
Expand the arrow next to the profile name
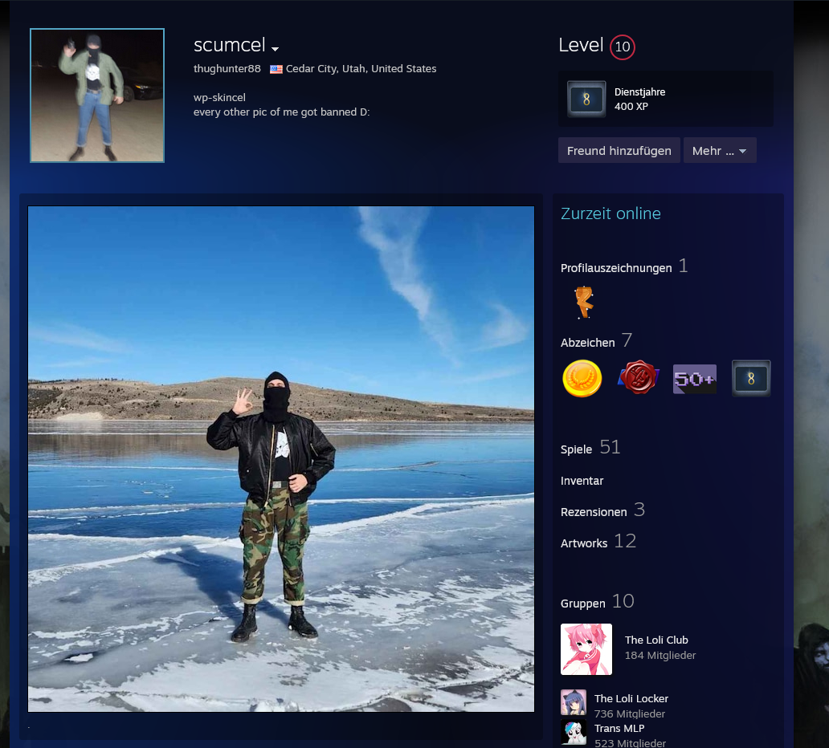276,50
